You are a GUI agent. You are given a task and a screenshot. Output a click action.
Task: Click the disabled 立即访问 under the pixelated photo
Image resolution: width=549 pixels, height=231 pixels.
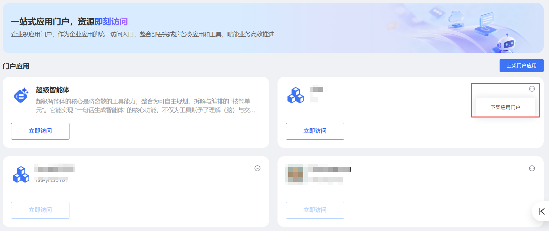315,210
